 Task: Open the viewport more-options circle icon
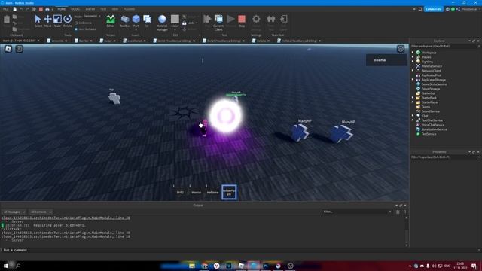point(400,49)
